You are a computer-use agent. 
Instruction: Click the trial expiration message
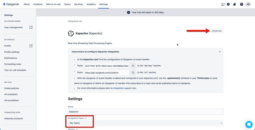(x=148, y=12)
